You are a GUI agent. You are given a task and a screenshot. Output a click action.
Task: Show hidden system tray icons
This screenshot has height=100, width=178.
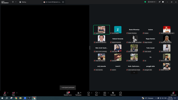(x=156, y=98)
